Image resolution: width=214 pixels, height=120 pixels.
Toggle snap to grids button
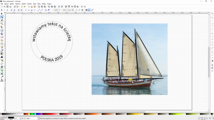pos(212,68)
